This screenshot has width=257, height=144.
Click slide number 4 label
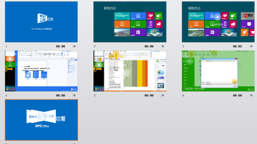[6, 95]
